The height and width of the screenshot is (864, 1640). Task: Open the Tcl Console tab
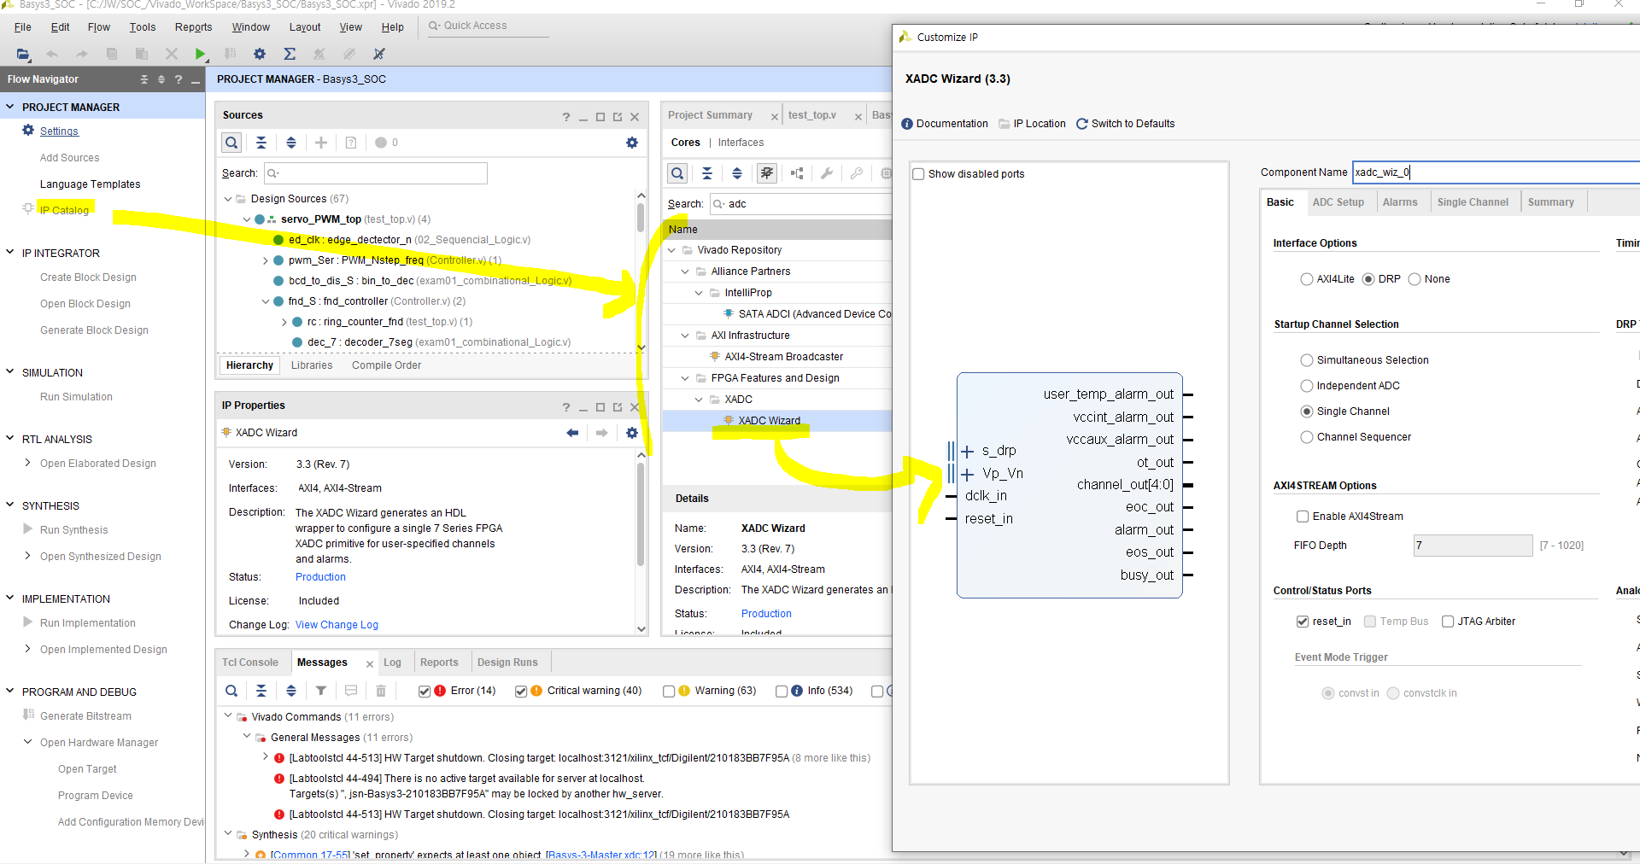pos(250,663)
